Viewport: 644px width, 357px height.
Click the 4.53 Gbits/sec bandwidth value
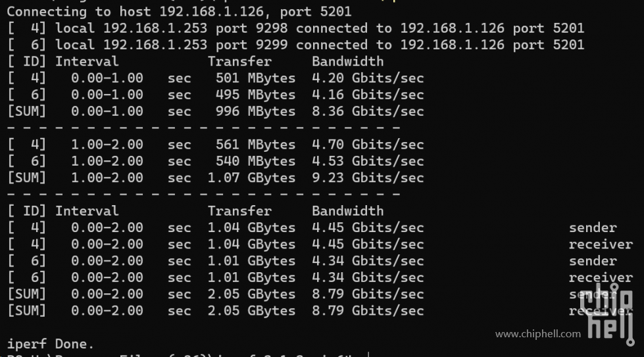[x=368, y=161]
